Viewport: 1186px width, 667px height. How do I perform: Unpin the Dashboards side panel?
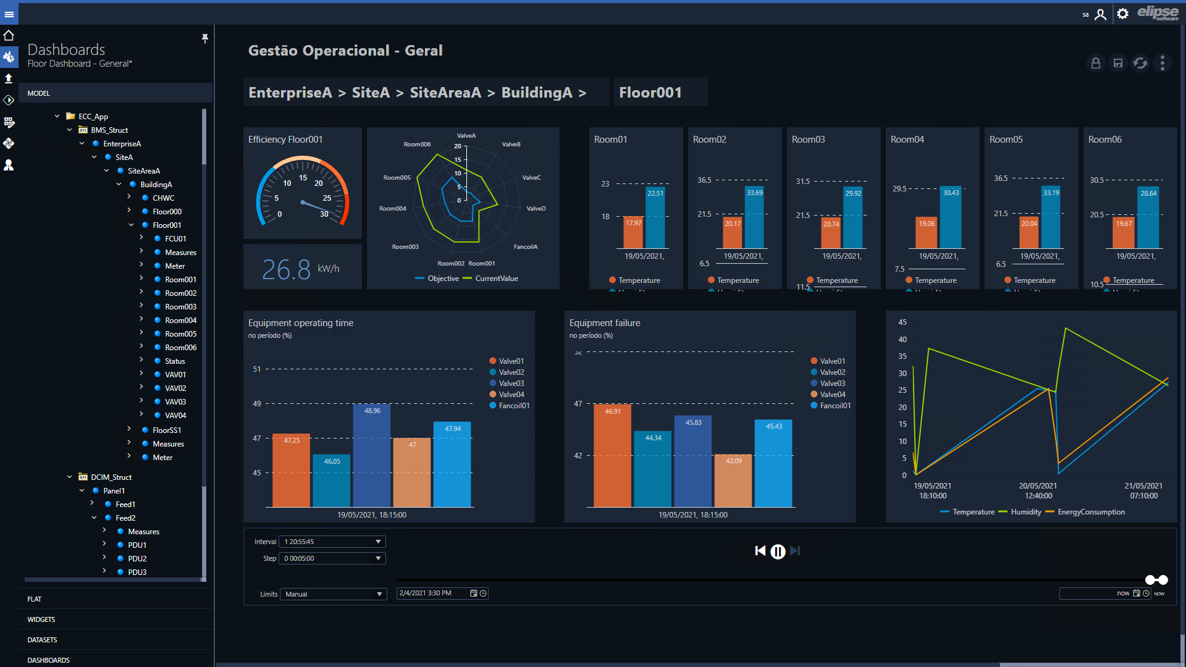pos(205,38)
